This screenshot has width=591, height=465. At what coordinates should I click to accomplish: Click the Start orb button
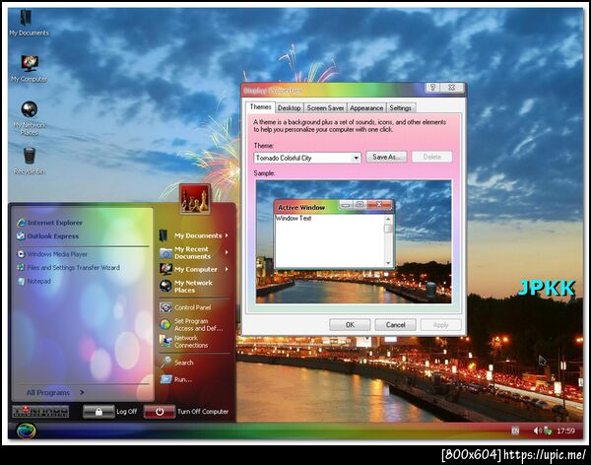pyautogui.click(x=26, y=431)
